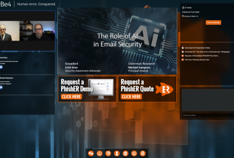Click the Request a PhishER Quote banner
Image resolution: width=234 pixels, height=158 pixels.
147,89
